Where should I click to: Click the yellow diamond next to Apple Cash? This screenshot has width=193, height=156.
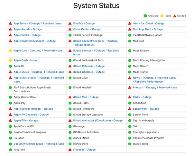pos(10,60)
